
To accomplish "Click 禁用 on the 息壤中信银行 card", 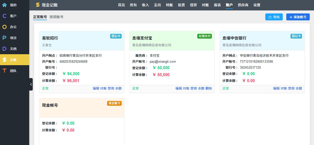I will coord(291,88).
